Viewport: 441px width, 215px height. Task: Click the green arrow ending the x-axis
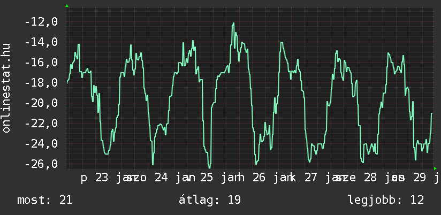[x=436, y=169]
